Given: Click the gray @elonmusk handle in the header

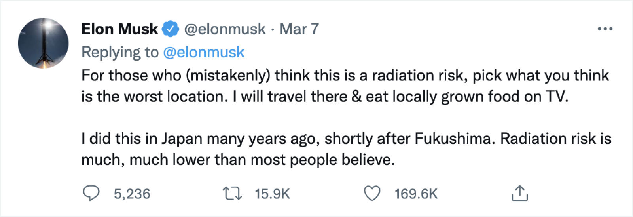Looking at the screenshot, I should click(x=225, y=29).
